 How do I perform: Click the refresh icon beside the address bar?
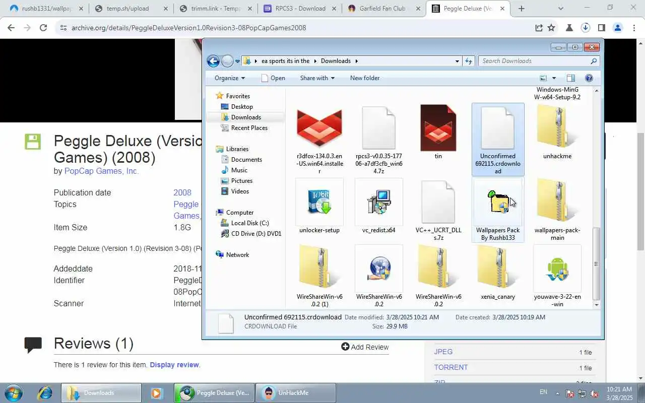click(x=469, y=61)
